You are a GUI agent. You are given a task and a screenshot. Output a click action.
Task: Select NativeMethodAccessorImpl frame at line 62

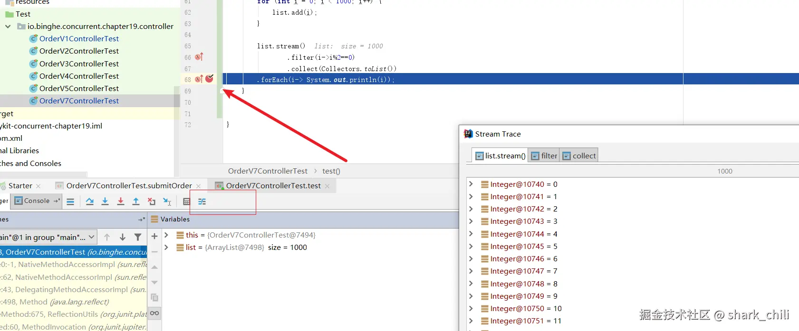coord(74,277)
